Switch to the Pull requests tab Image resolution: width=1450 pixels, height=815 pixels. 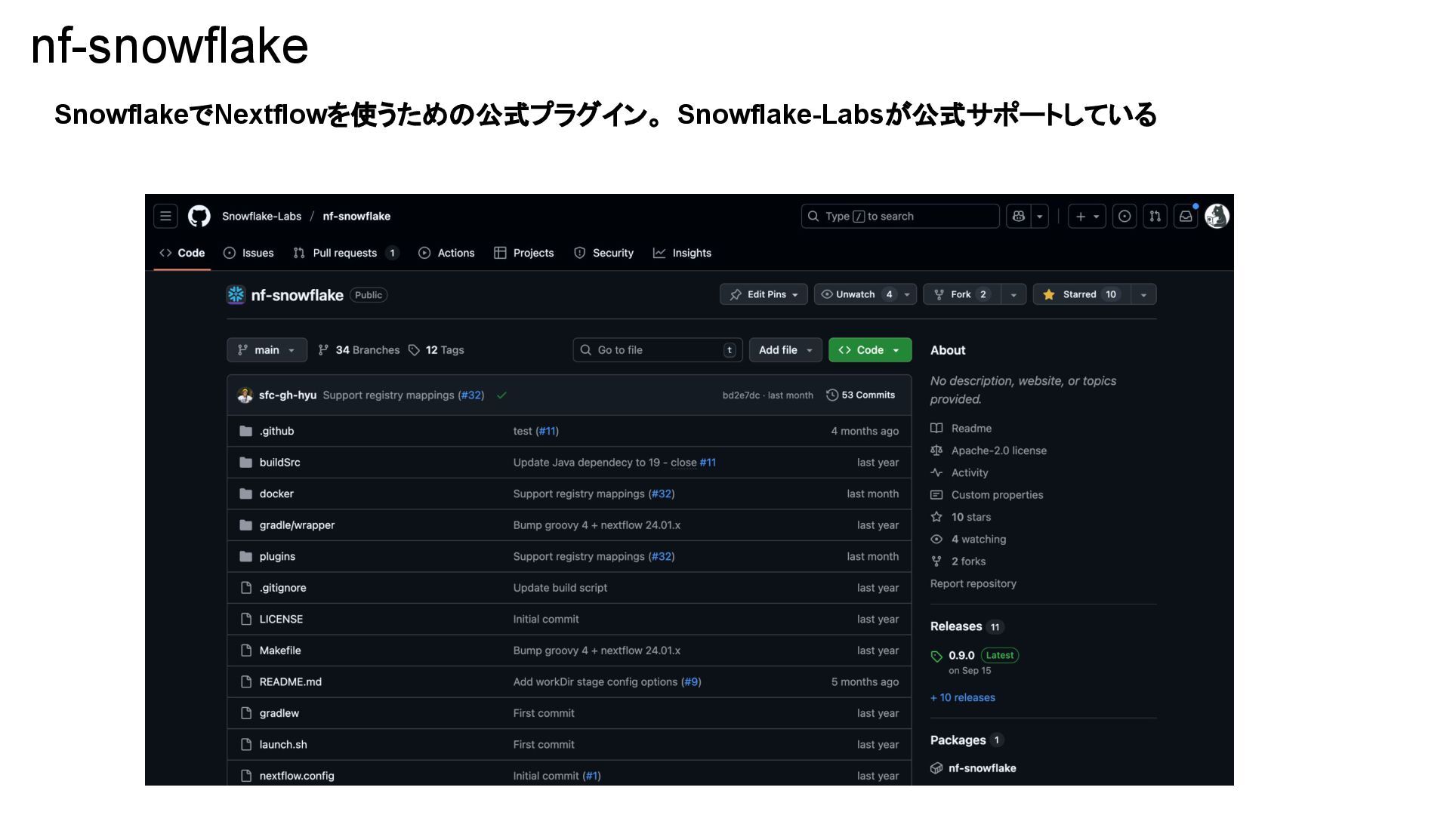tap(344, 253)
